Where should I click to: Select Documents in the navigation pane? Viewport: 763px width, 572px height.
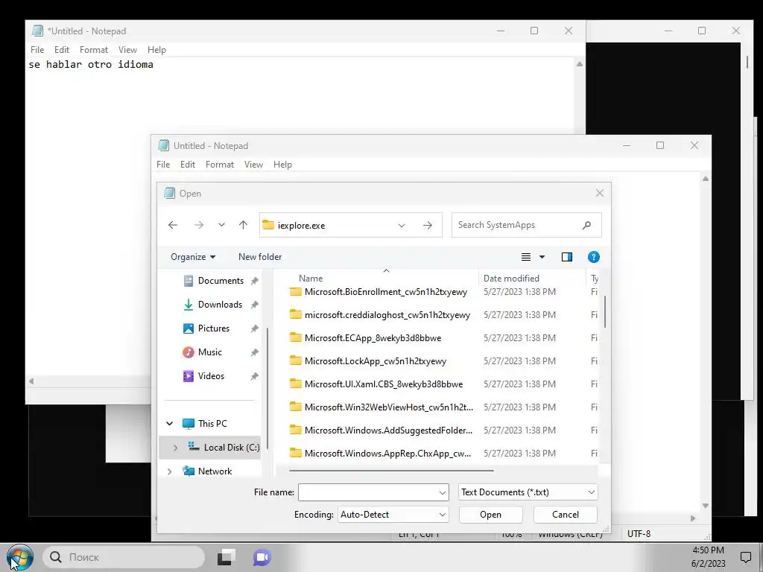tap(221, 281)
